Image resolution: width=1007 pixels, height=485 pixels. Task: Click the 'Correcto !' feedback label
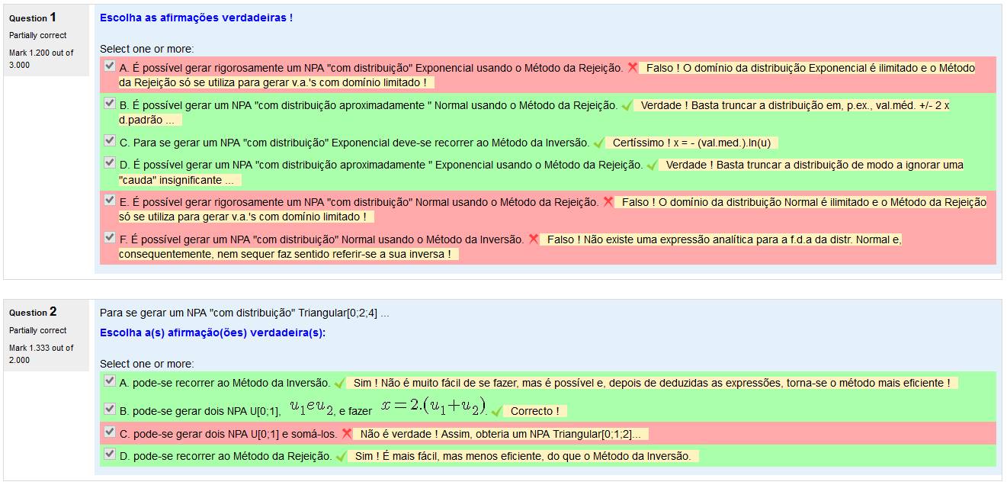(x=534, y=411)
